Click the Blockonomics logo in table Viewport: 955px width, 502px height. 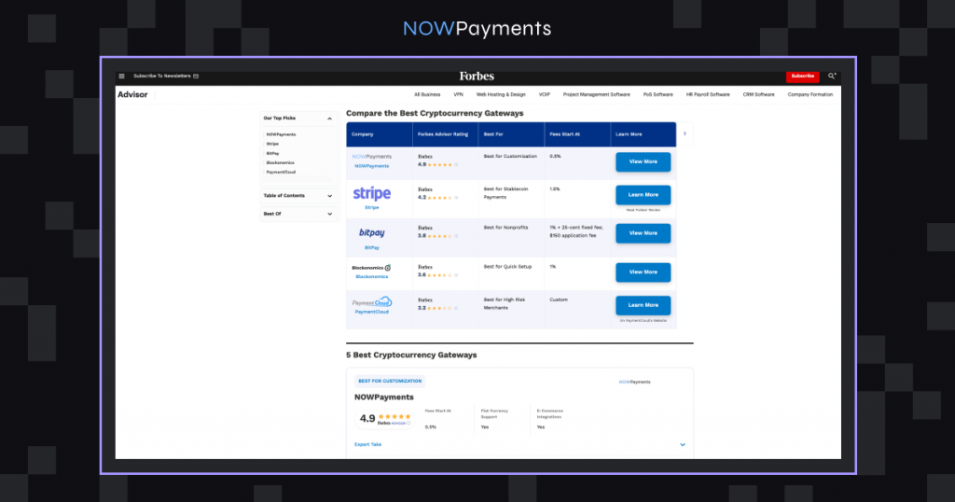coord(371,268)
